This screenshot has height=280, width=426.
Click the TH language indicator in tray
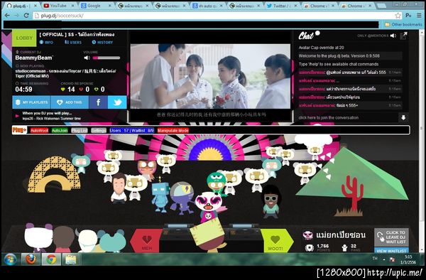click(375, 258)
